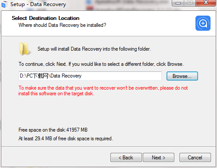
Task: Click the 'Setup - Data Recovery' window title
Action: click(38, 4)
